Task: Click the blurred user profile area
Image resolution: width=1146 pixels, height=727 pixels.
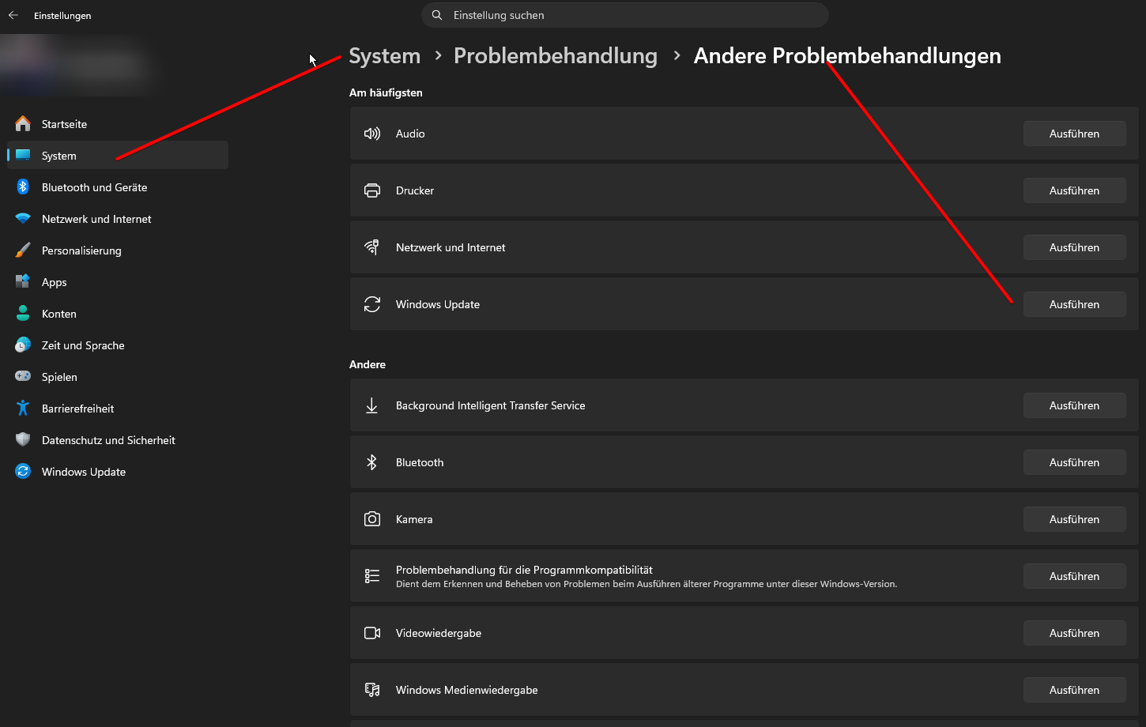Action: (x=79, y=65)
